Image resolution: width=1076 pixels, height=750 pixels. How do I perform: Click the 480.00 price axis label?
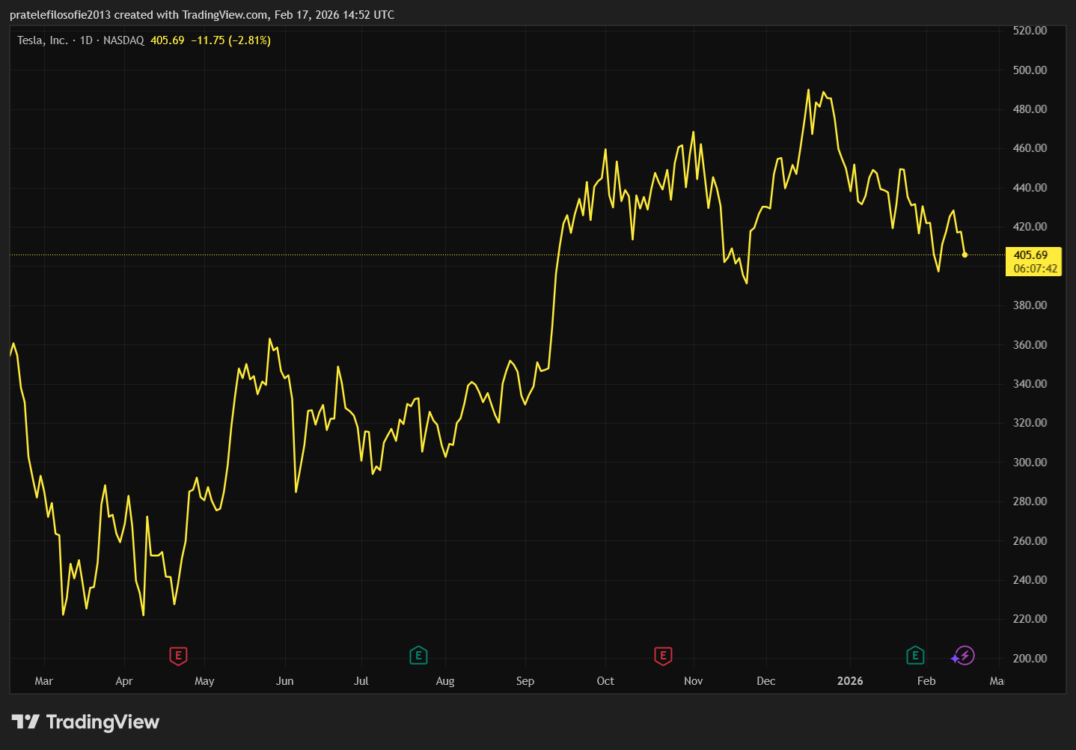click(x=1030, y=109)
